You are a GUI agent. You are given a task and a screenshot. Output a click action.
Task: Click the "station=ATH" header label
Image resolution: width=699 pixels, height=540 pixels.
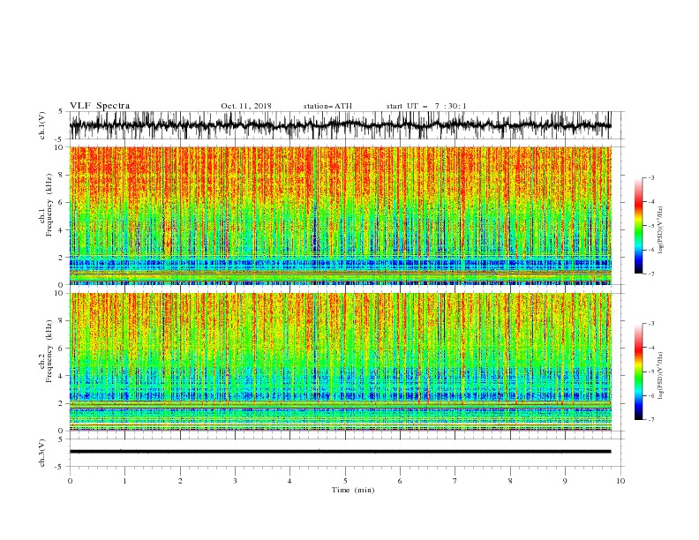coord(327,106)
